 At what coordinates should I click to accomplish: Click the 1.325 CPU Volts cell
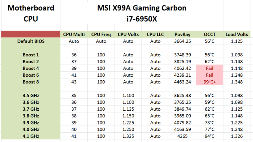[128, 136]
